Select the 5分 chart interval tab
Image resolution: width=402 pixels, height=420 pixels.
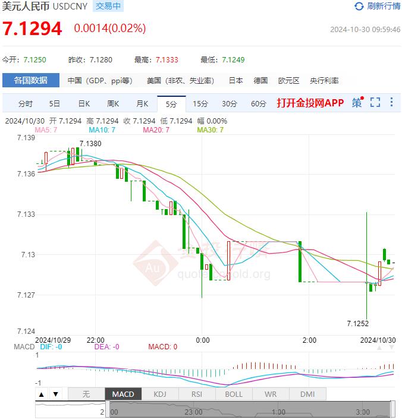coord(171,103)
